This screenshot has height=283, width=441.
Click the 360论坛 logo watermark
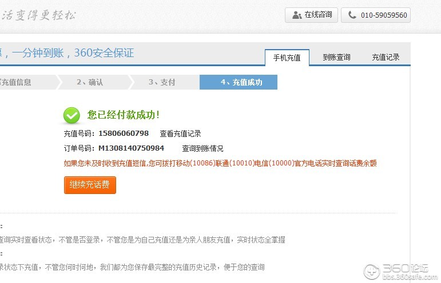[400, 271]
